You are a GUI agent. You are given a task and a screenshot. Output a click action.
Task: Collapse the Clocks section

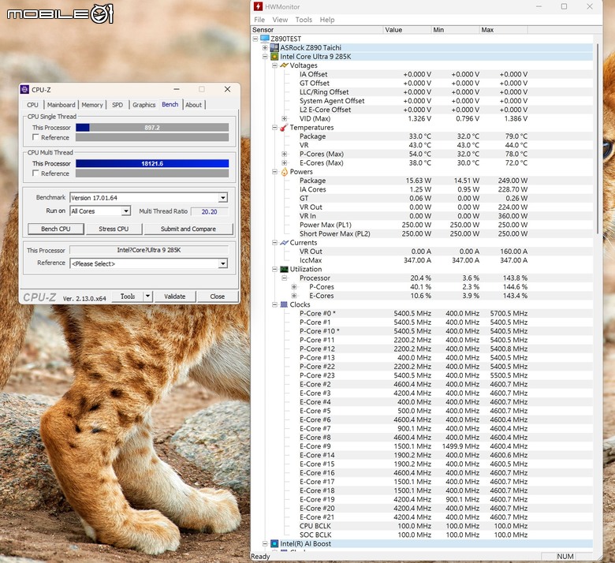pyautogui.click(x=274, y=304)
